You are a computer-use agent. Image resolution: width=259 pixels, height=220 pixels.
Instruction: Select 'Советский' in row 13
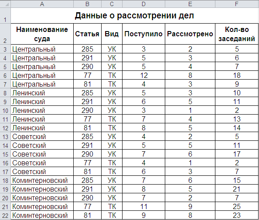click(x=42, y=136)
